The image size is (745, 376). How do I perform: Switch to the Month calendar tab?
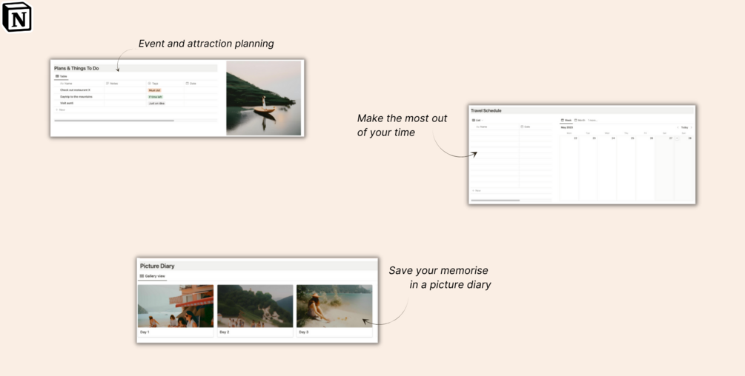[580, 121]
